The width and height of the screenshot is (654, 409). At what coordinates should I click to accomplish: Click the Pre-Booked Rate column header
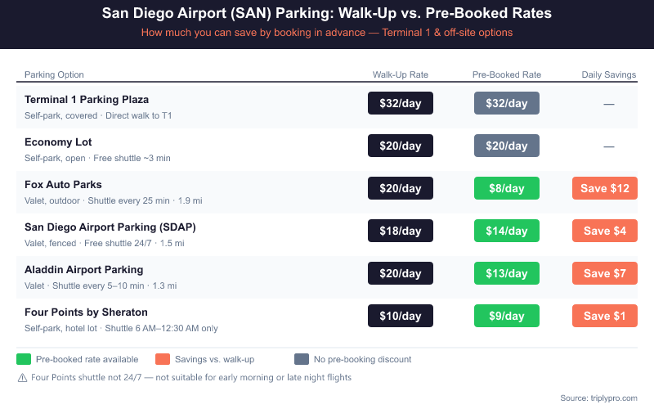point(507,74)
